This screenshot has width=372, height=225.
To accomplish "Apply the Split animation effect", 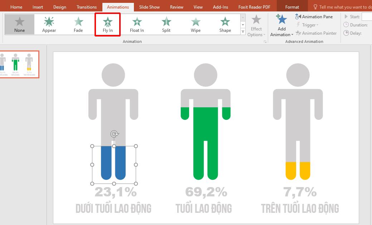I will pos(166,24).
